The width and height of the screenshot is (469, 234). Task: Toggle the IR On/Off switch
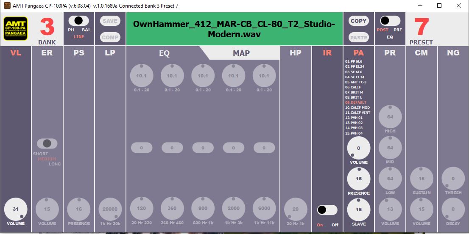(x=327, y=210)
